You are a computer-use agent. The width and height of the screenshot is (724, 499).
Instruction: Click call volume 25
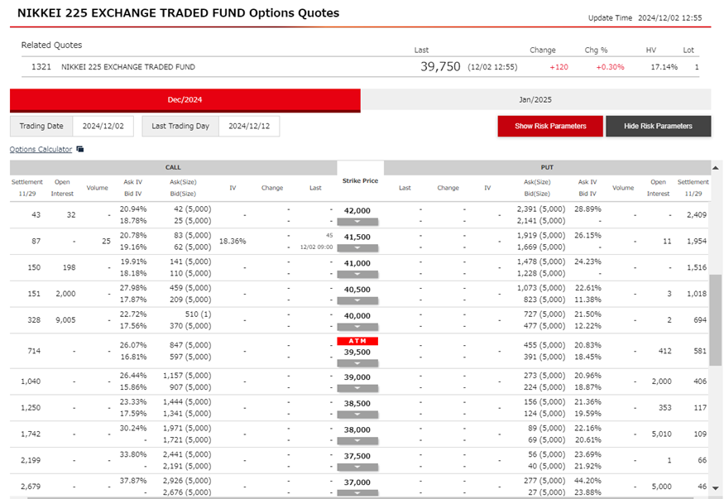(106, 241)
